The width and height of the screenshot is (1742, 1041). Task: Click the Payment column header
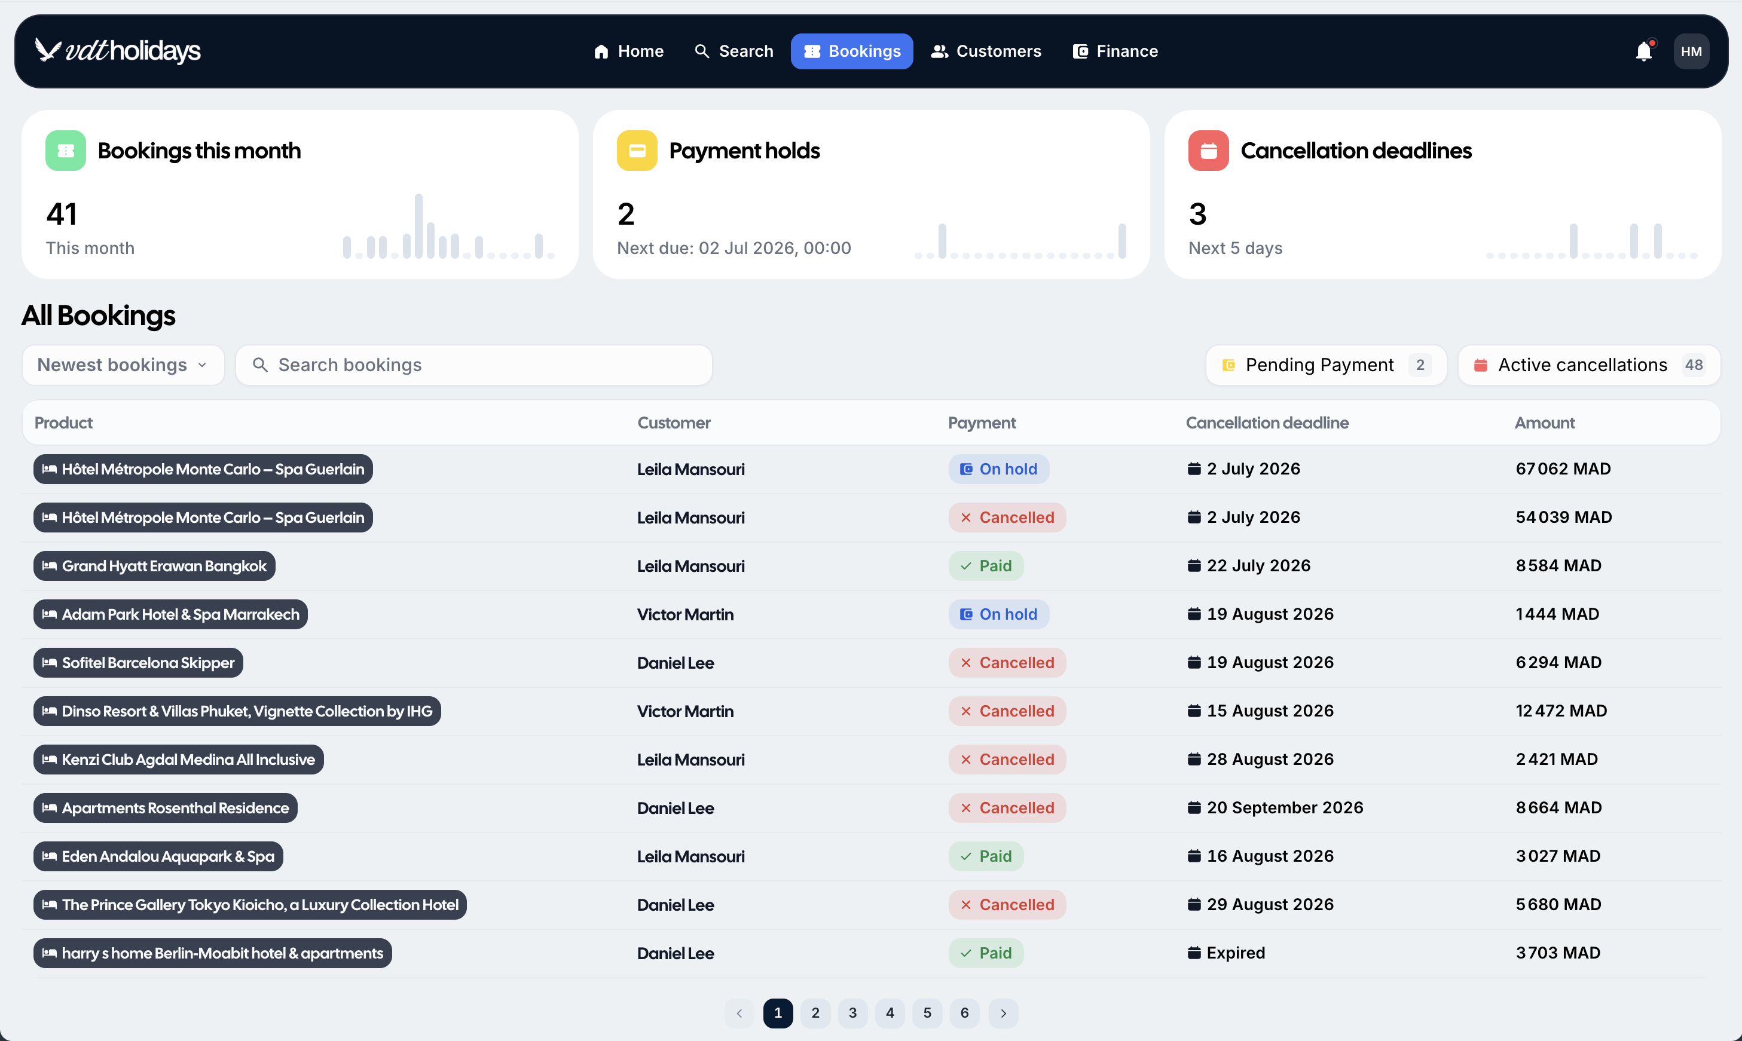tap(982, 423)
